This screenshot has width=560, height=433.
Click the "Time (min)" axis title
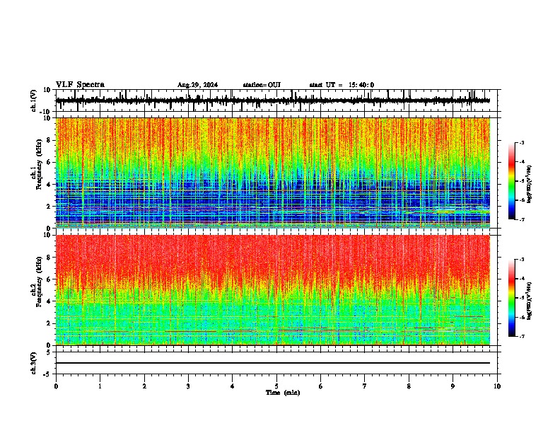[283, 393]
